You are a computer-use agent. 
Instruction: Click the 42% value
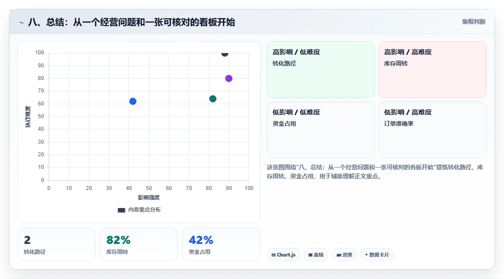201,240
